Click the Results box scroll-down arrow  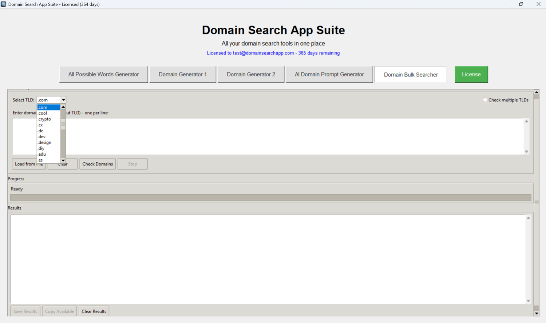point(529,301)
